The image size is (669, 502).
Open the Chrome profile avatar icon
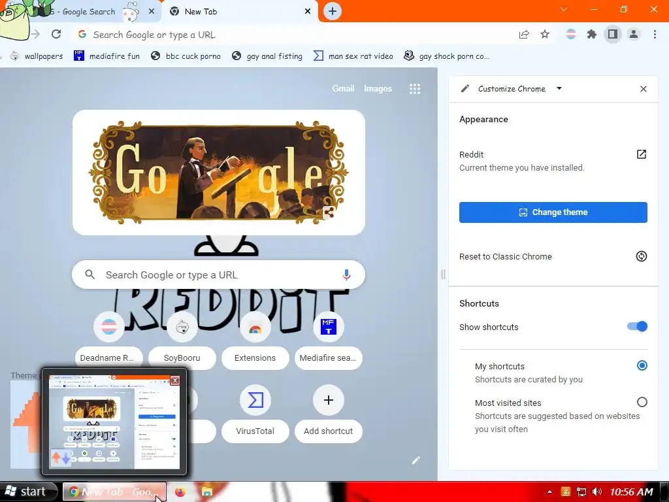(x=634, y=34)
